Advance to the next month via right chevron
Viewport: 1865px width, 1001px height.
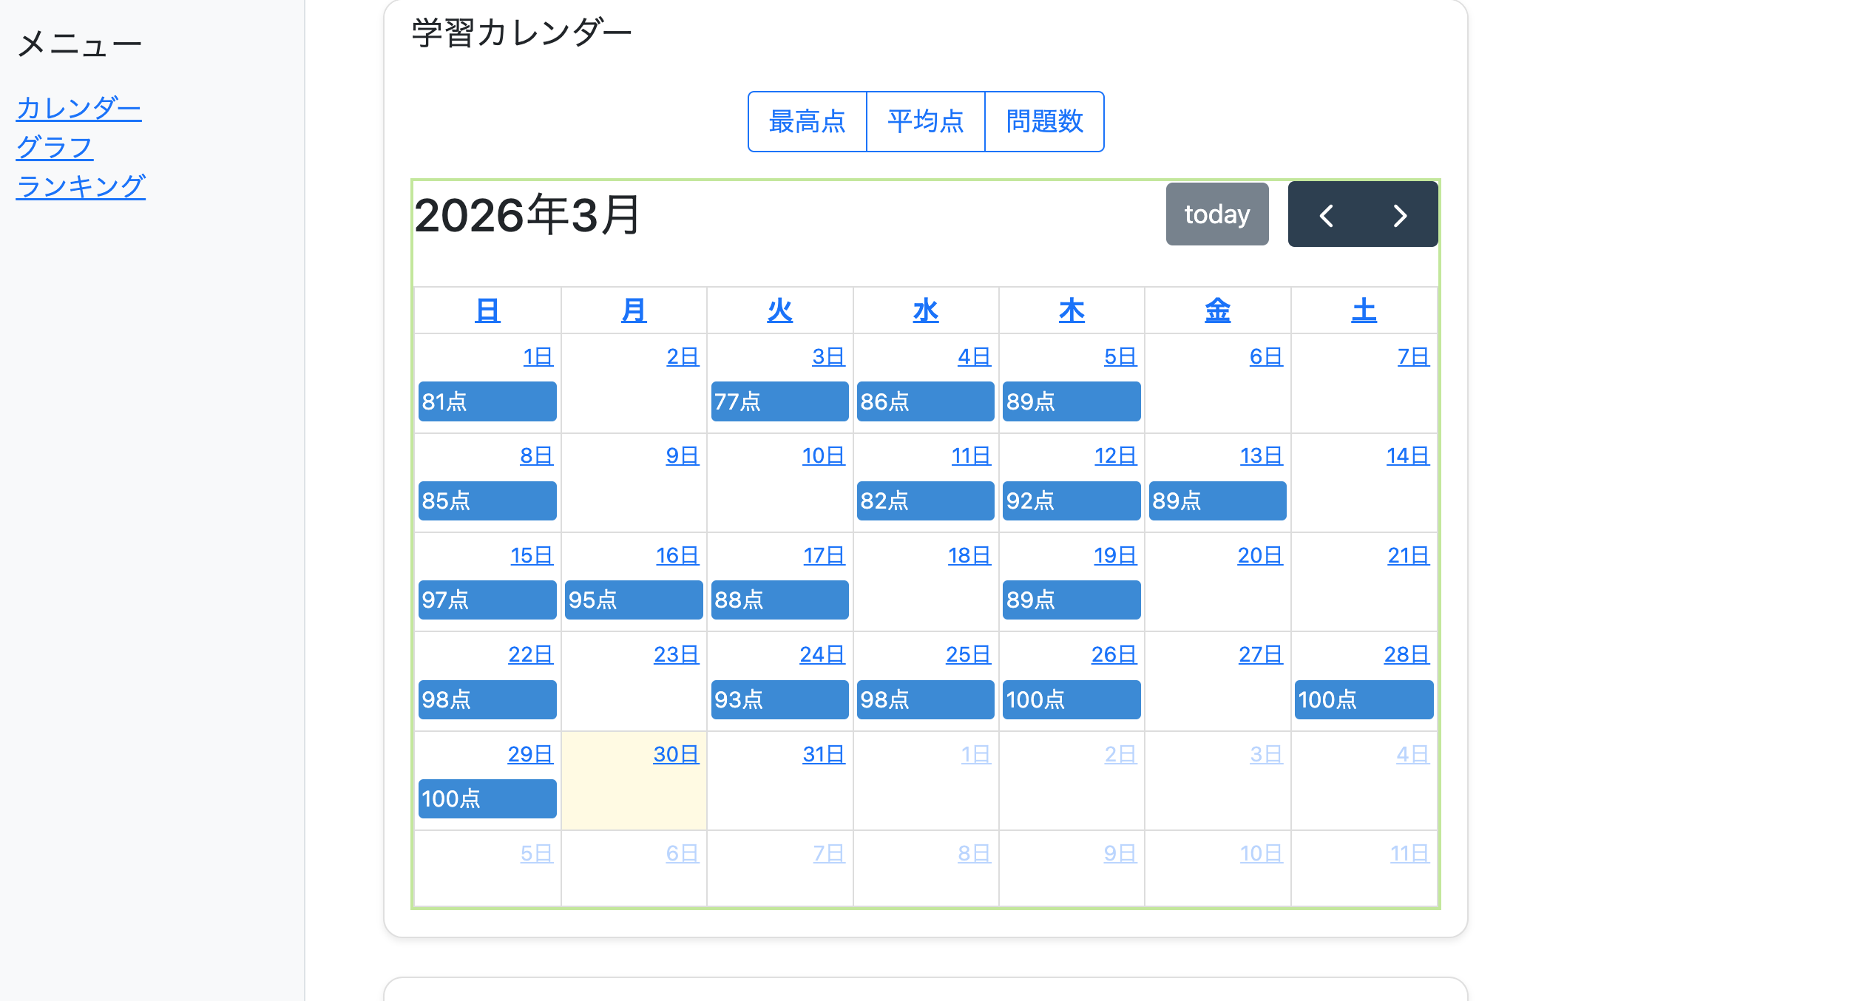1398,214
